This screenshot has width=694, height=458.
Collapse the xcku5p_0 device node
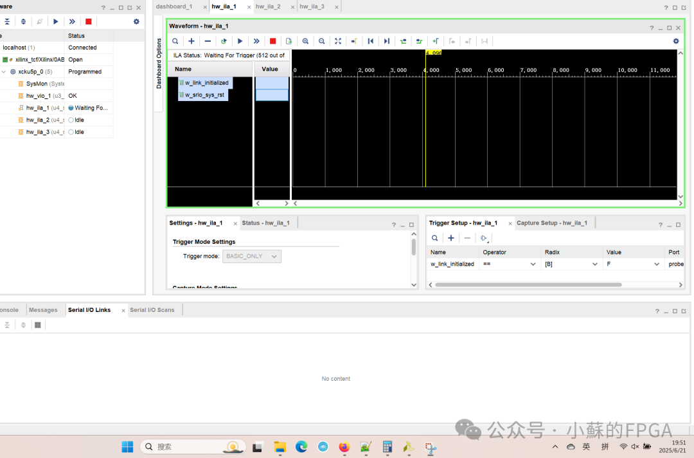pyautogui.click(x=5, y=71)
